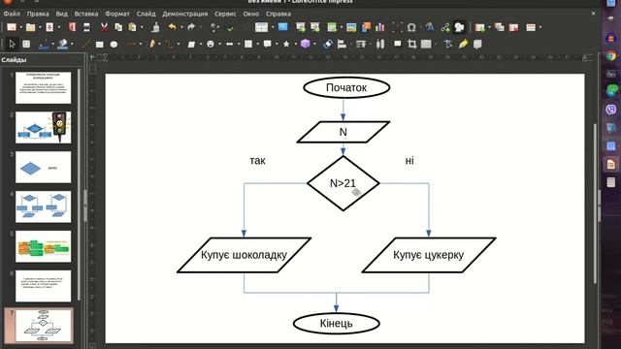The height and width of the screenshot is (349, 621).
Task: Click the display views icon
Action: coord(261,27)
